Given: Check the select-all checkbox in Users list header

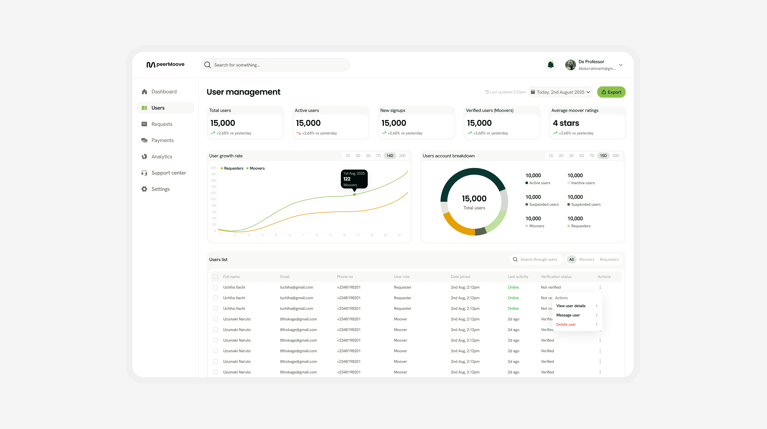Looking at the screenshot, I should [216, 277].
